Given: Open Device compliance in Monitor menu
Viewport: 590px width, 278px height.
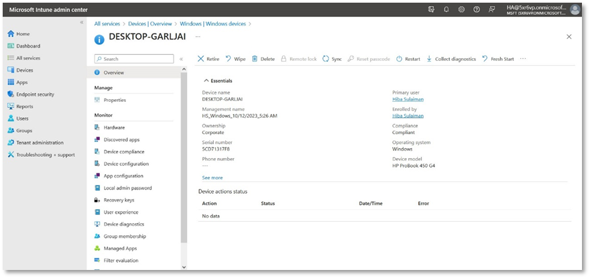Looking at the screenshot, I should pos(123,152).
